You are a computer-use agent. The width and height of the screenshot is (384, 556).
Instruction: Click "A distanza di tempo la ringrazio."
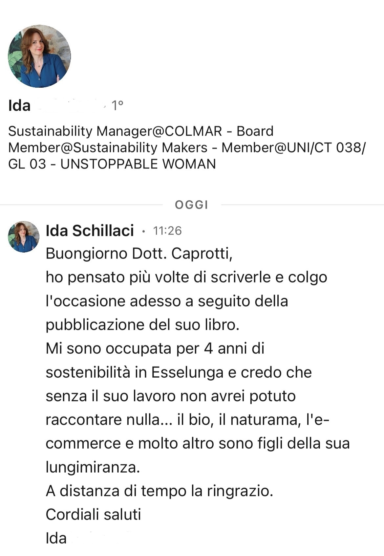pos(160,491)
